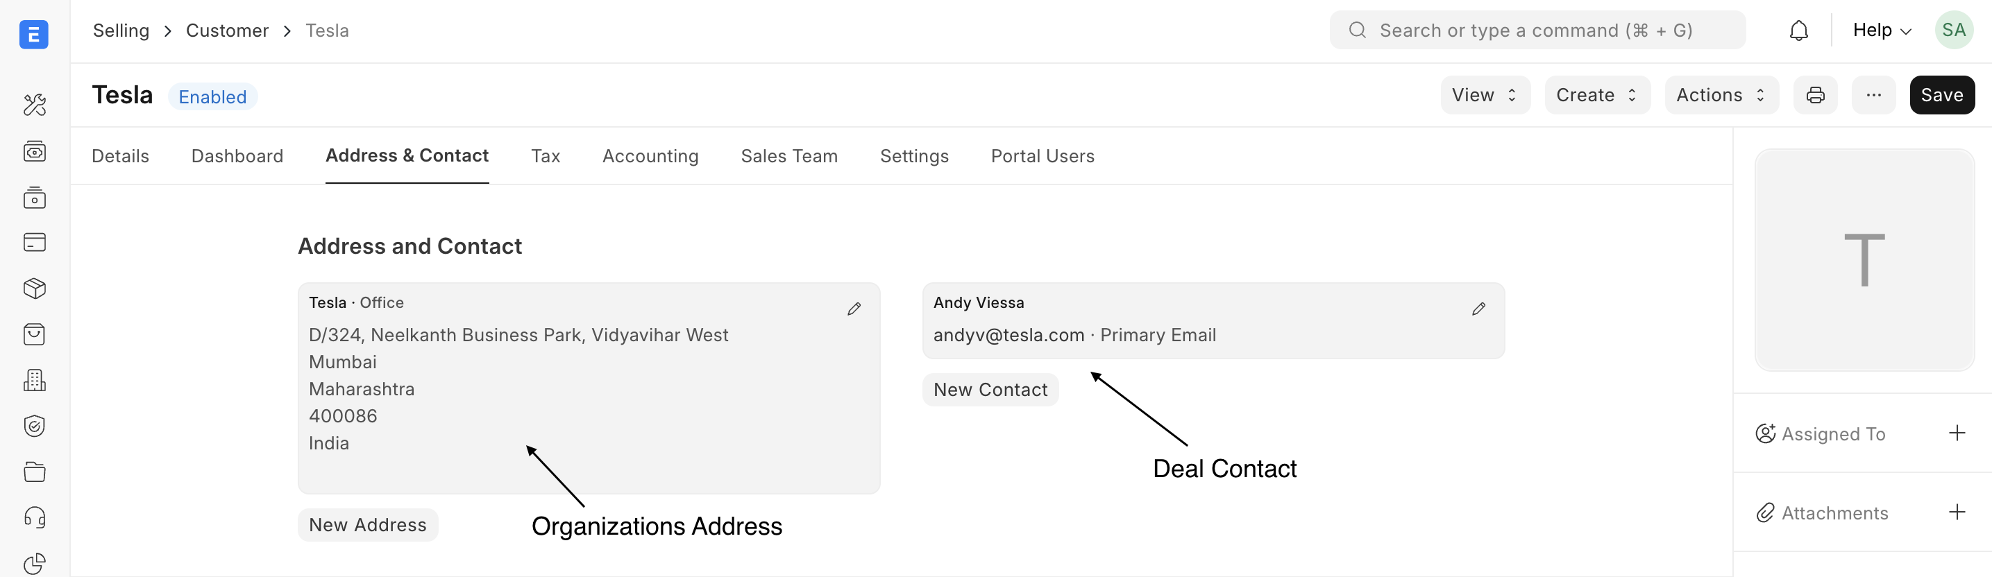
Task: Click the New Contact button
Action: pos(990,390)
